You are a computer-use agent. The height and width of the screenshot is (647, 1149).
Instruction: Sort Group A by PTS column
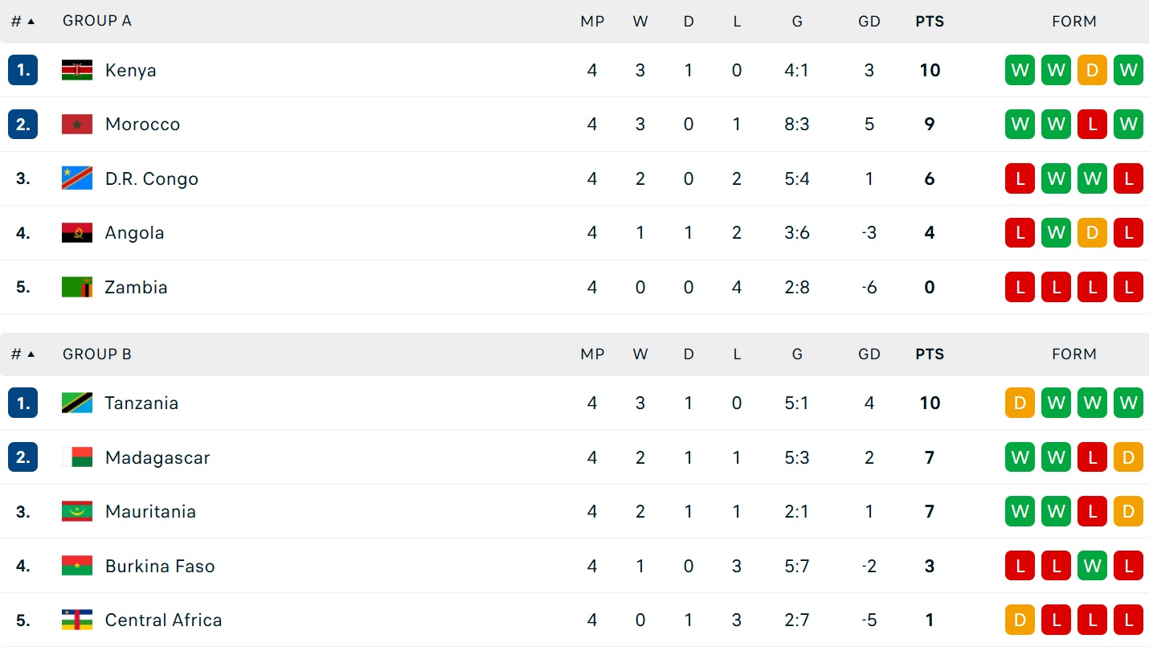[x=930, y=22]
